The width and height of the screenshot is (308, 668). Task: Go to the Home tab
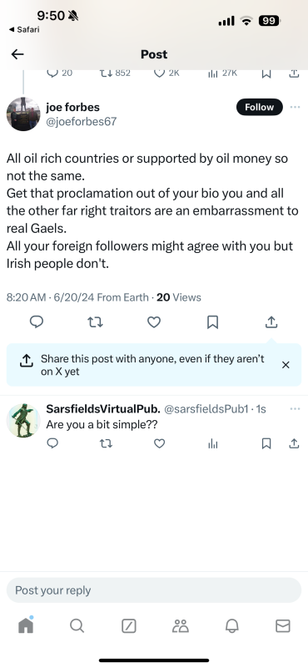pyautogui.click(x=26, y=625)
